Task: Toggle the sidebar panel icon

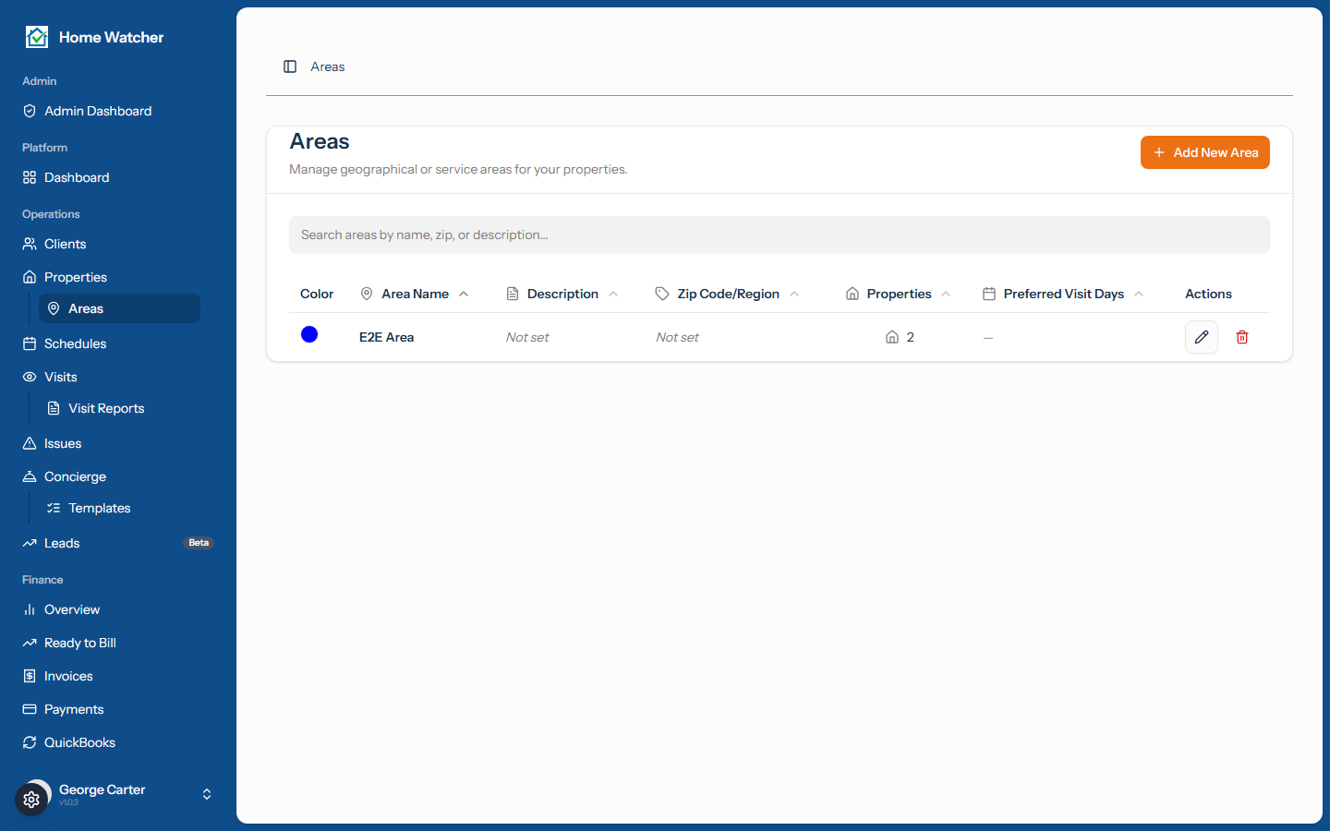Action: tap(290, 66)
